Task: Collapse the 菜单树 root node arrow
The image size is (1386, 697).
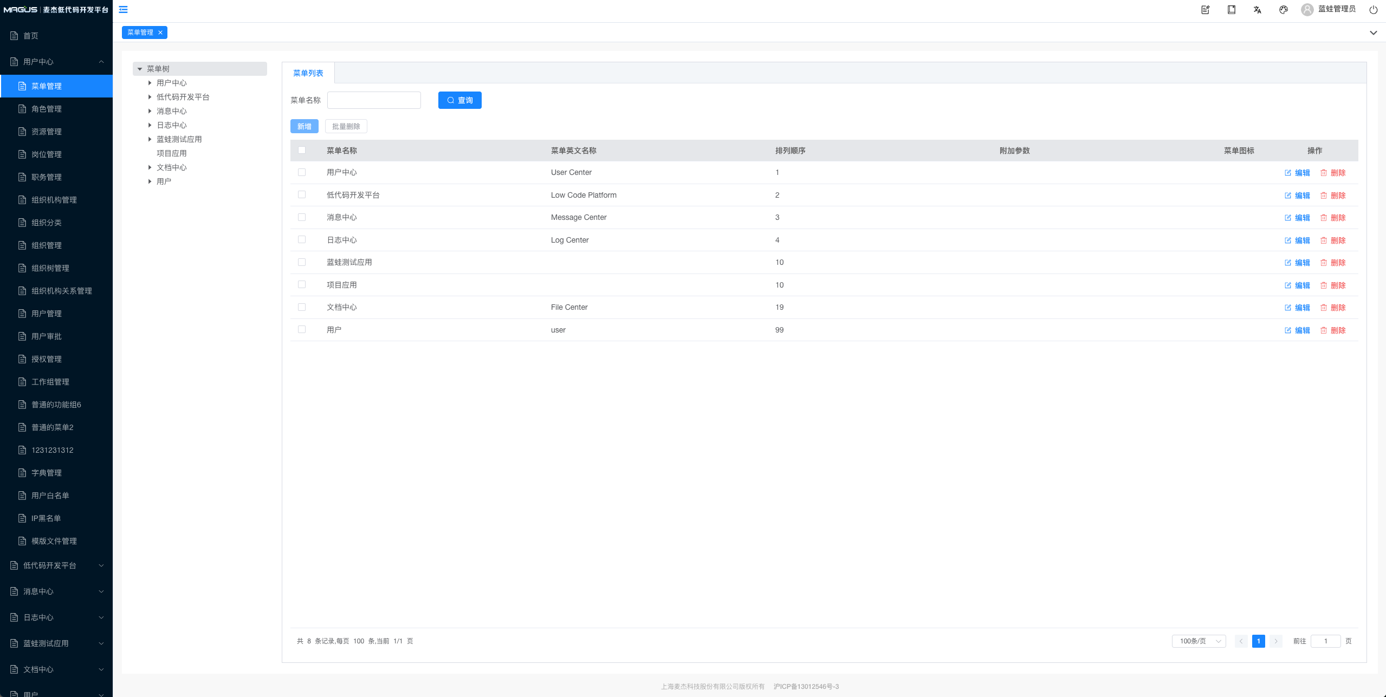Action: point(140,69)
